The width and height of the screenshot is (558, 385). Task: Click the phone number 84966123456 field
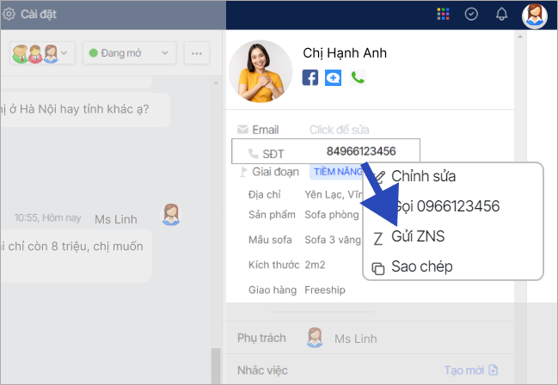pos(360,151)
